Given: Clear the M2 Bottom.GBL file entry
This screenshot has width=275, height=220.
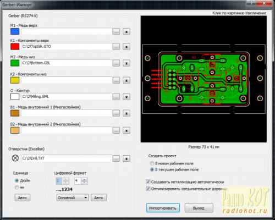Looking at the screenshot, I should tap(127, 63).
